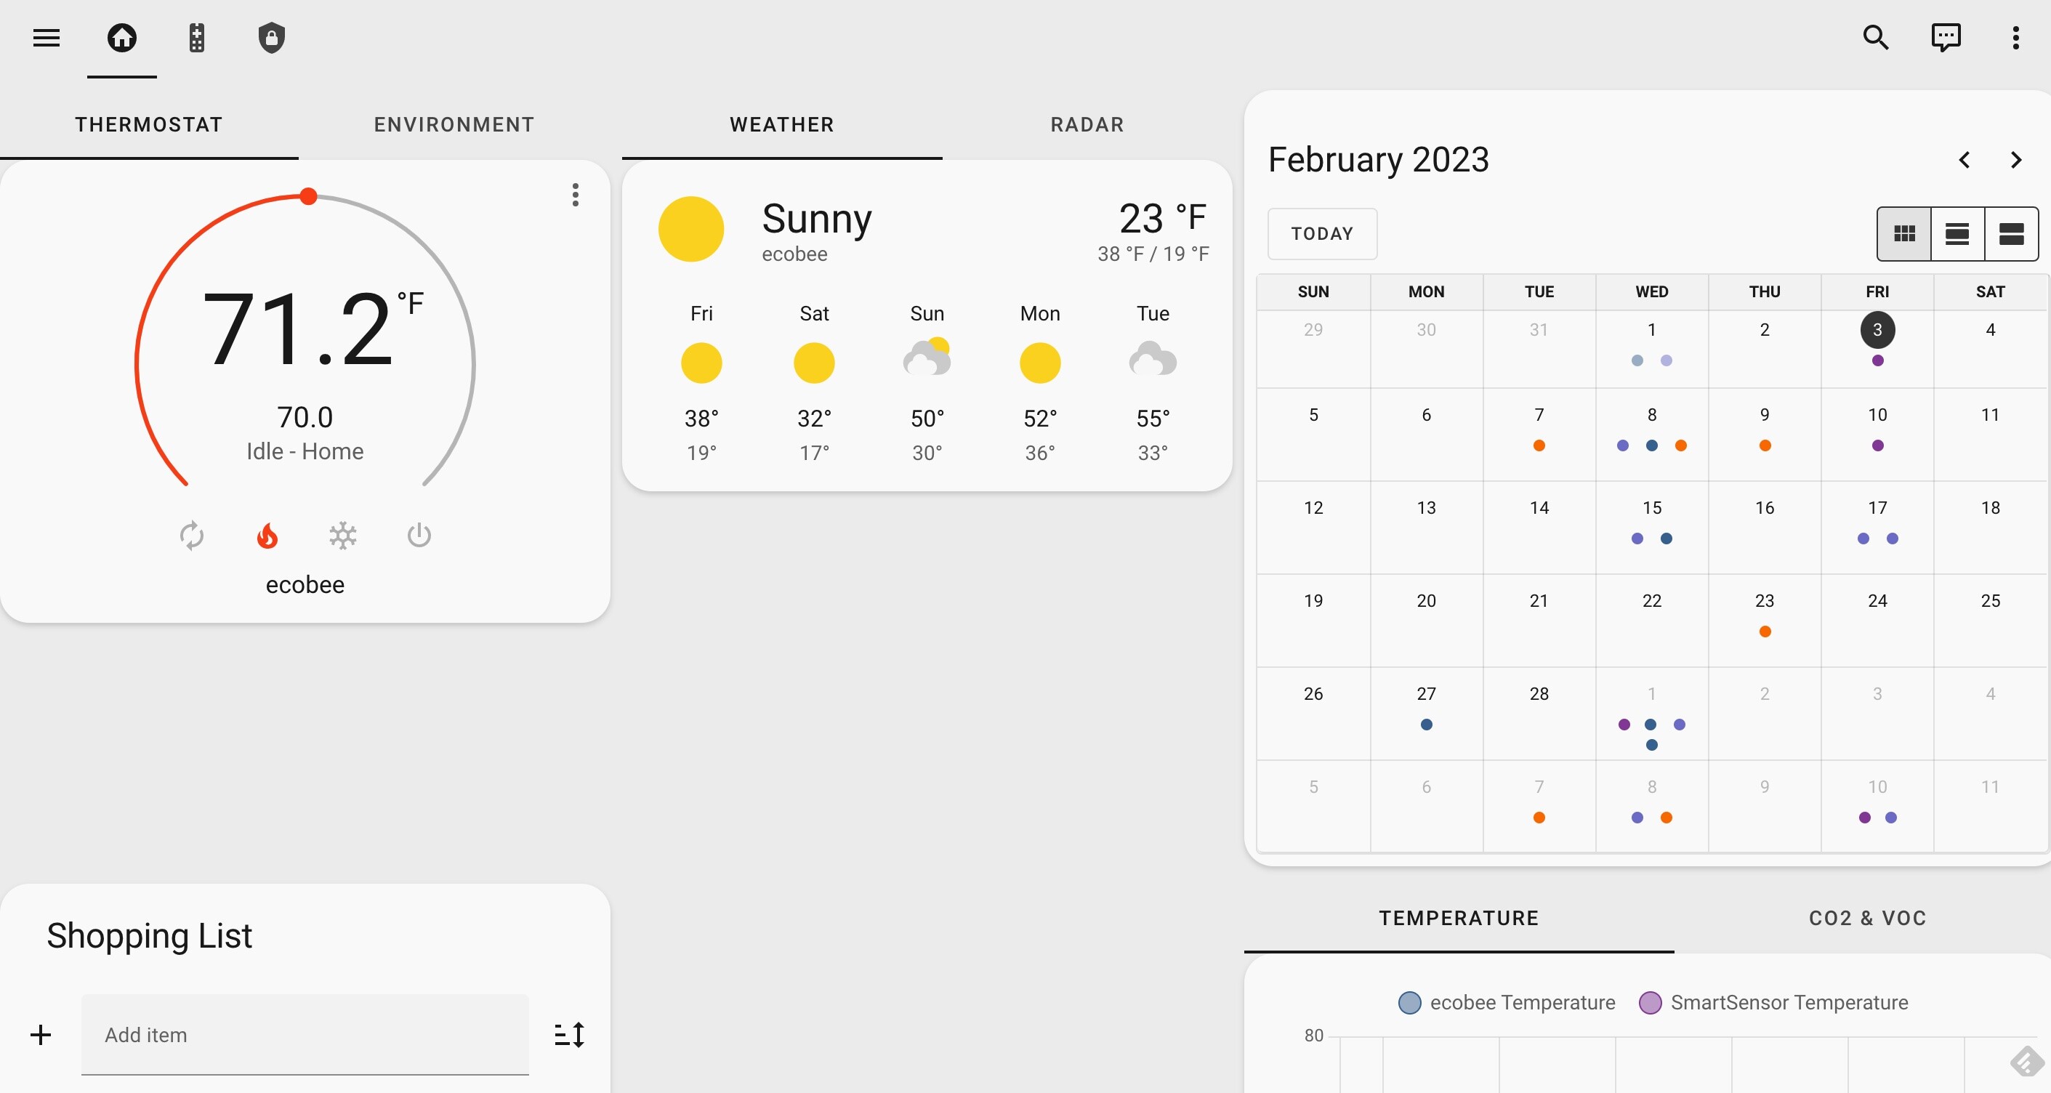2051x1093 pixels.
Task: Switch calendar to month grid view
Action: point(1903,234)
